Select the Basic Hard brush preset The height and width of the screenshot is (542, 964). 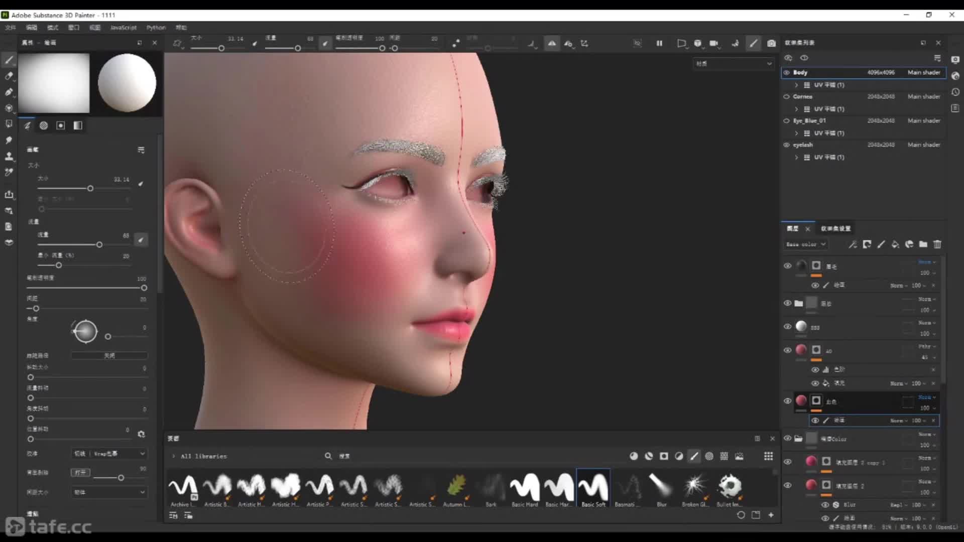coord(525,489)
